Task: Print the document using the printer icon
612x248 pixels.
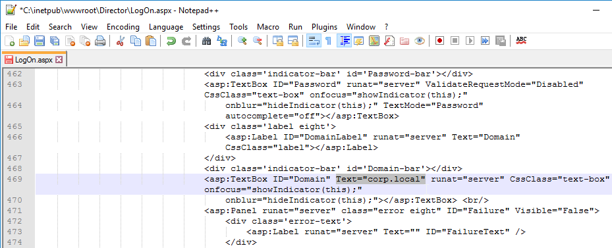Action: [100, 41]
